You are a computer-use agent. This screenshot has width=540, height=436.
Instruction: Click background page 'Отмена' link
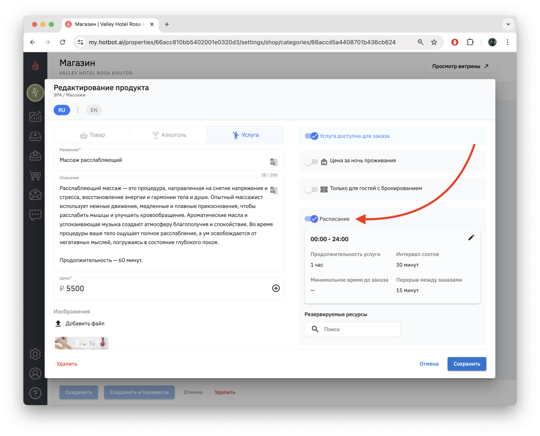(193, 392)
